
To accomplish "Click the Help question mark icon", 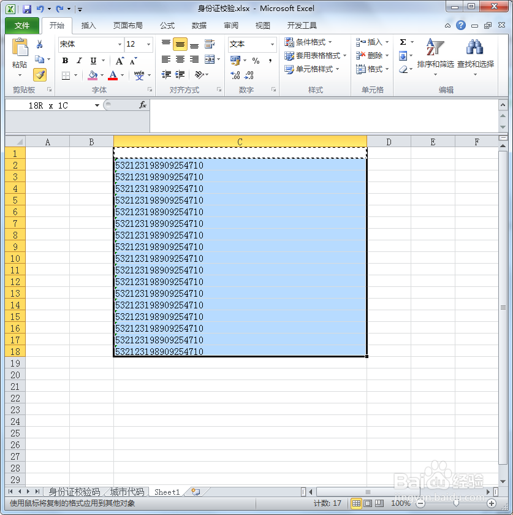I will pos(461,25).
